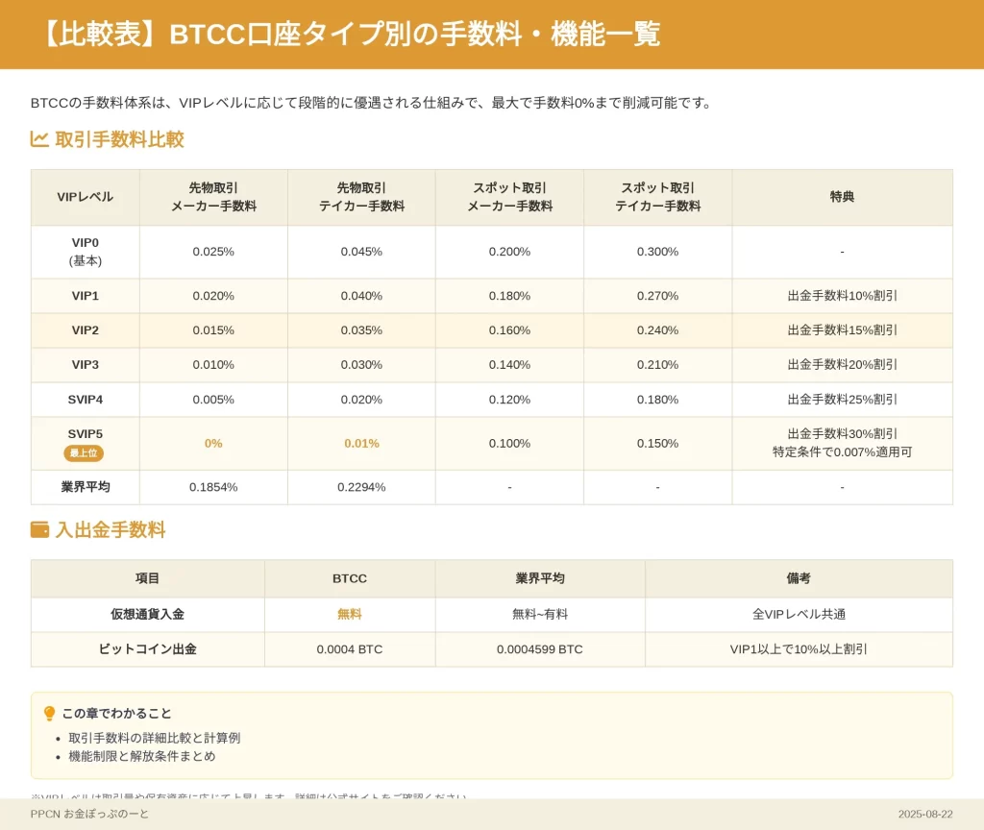Select the 0.045% futures taker fee for VIP0
Image resolution: width=984 pixels, height=830 pixels.
pyautogui.click(x=361, y=252)
